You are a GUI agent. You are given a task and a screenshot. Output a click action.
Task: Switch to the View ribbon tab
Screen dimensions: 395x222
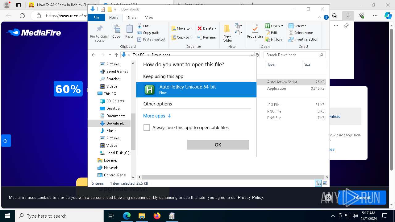[149, 18]
